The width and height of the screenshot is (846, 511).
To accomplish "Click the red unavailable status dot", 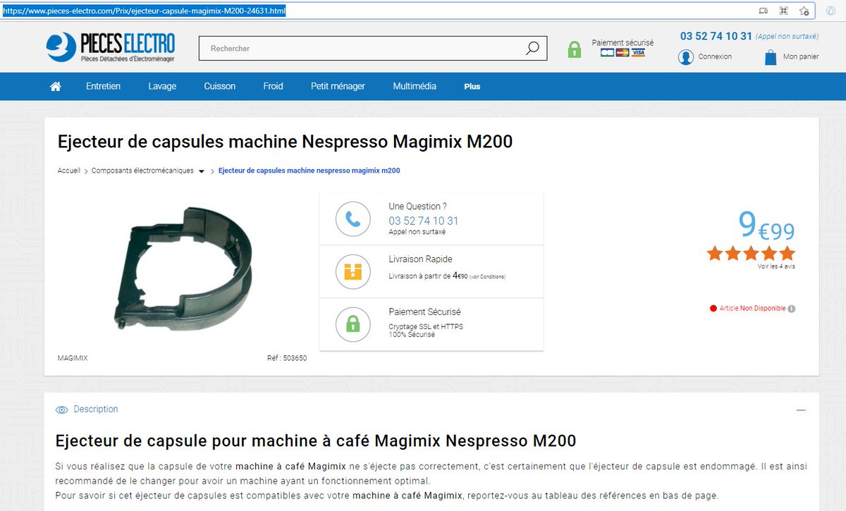I will (x=713, y=309).
